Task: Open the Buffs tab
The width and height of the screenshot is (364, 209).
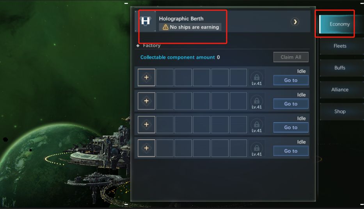Action: click(x=340, y=68)
